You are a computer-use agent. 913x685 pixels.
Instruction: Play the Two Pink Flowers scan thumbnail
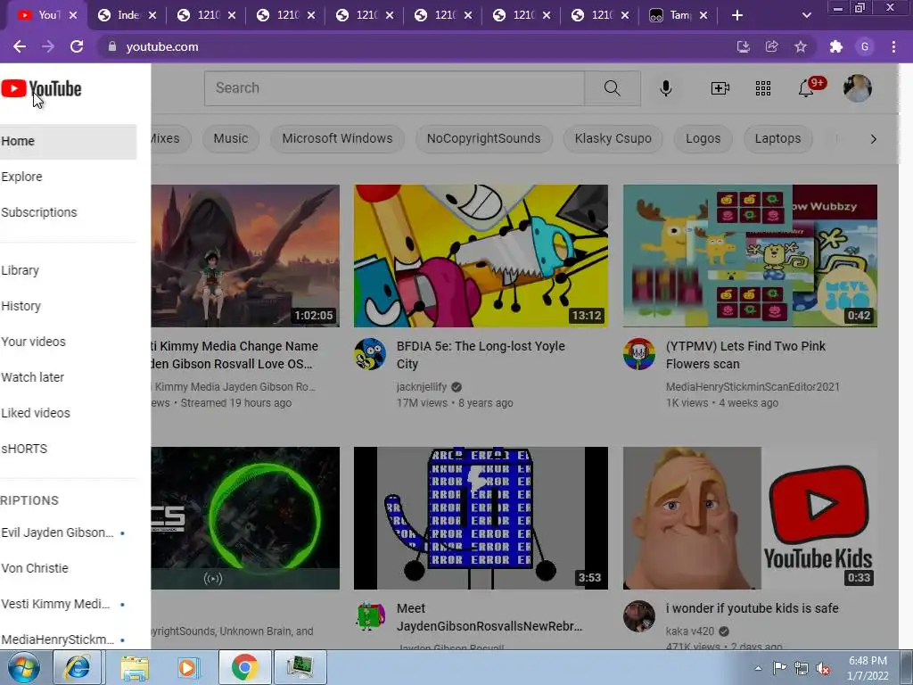[750, 256]
